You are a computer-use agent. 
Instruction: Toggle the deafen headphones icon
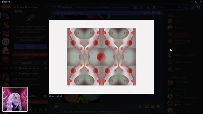(41, 110)
